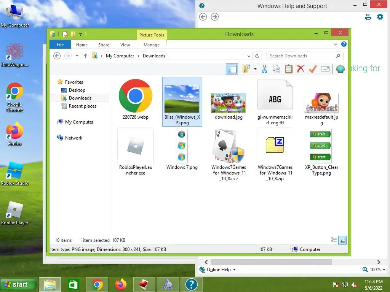Image resolution: width=390 pixels, height=292 pixels.
Task: Click the right scroll arrow in Help
Action: click(x=379, y=262)
